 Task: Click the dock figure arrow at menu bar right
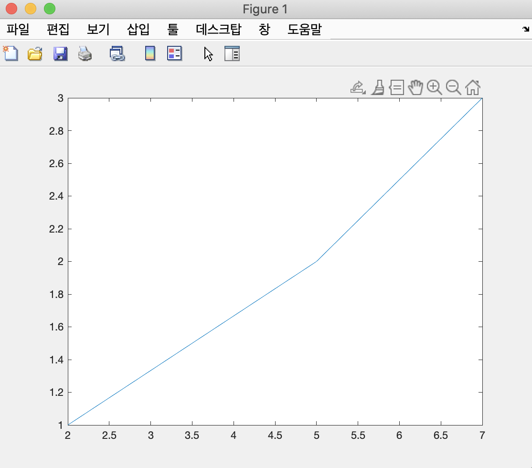(x=526, y=29)
